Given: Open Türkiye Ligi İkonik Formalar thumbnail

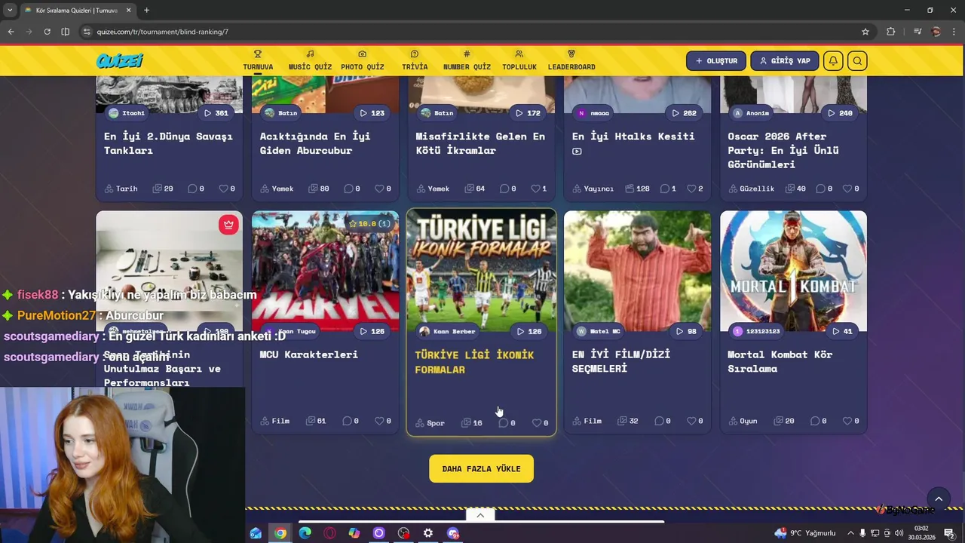Looking at the screenshot, I should point(481,271).
